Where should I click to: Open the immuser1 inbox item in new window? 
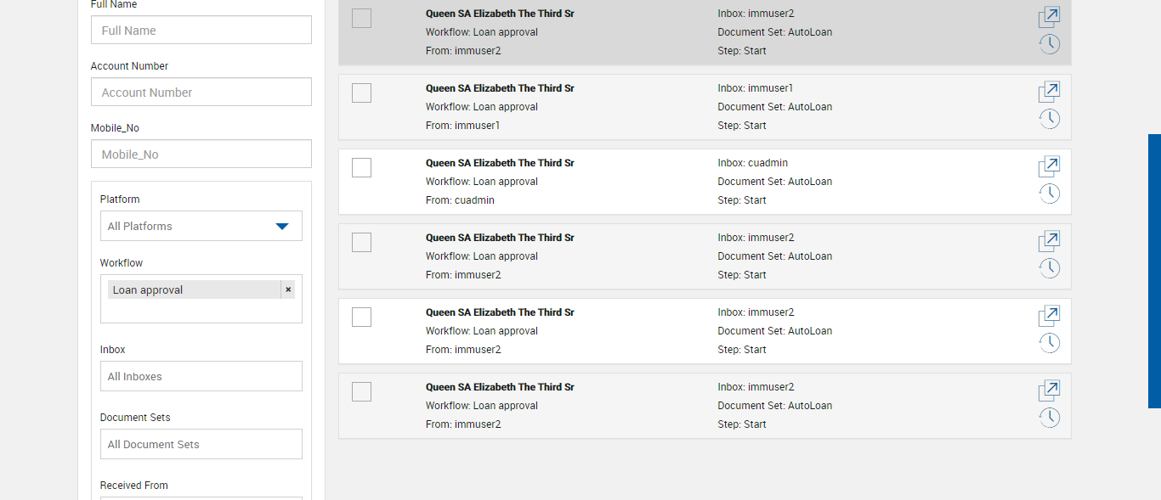point(1050,92)
